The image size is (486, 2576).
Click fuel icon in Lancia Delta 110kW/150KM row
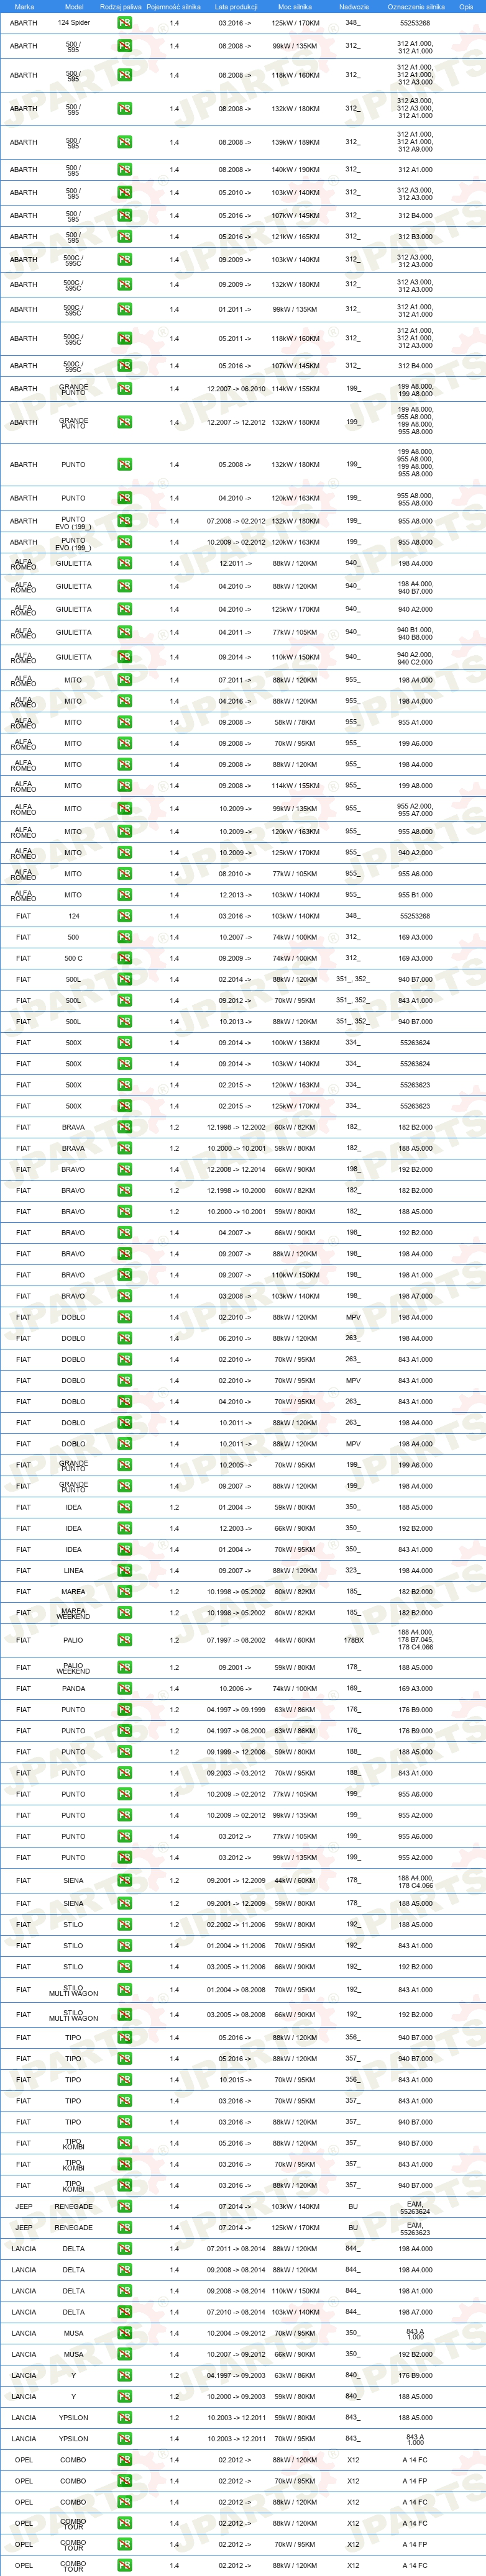[x=124, y=2291]
